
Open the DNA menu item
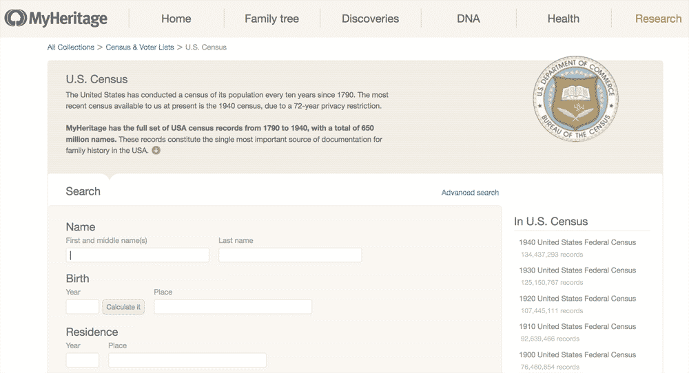coord(468,19)
